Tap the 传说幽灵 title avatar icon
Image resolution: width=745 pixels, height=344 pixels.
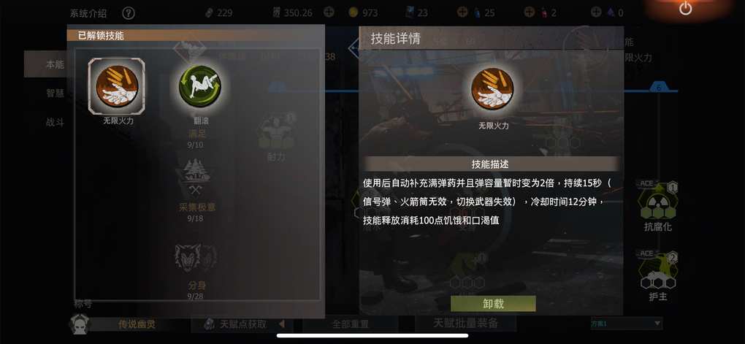click(x=79, y=324)
